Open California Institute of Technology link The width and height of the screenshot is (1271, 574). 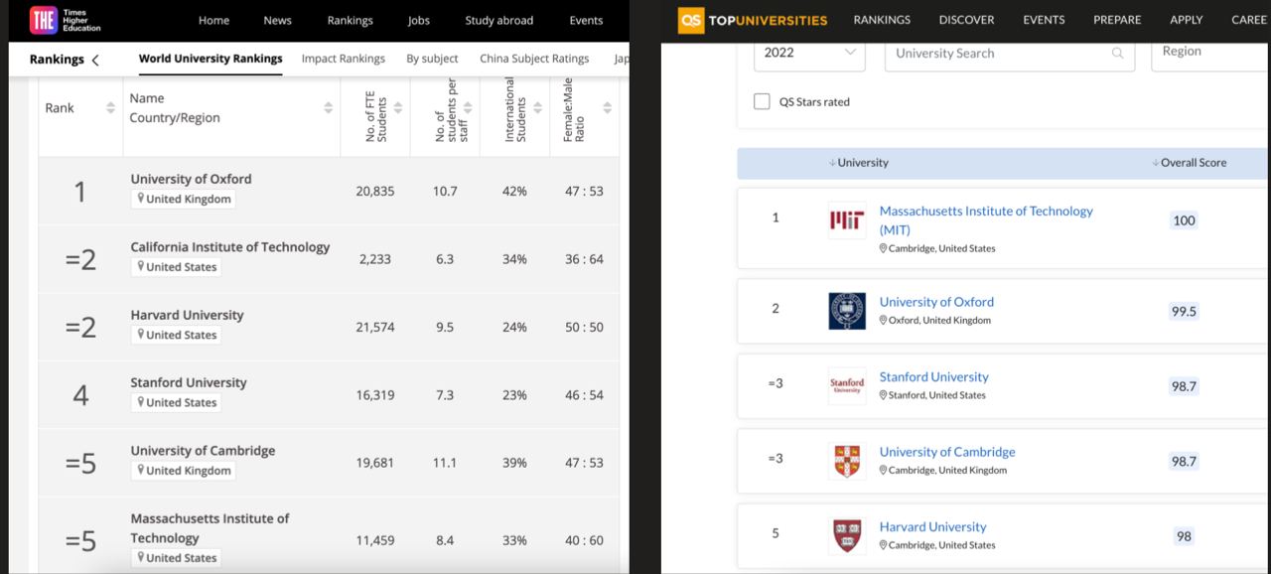[x=230, y=246]
